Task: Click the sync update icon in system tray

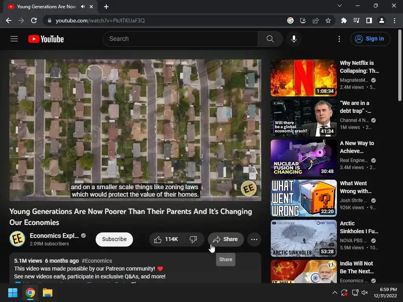Action: (344, 293)
